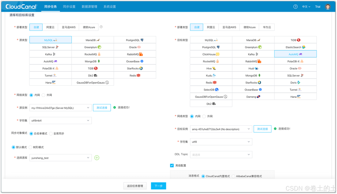Image resolution: width=337 pixels, height=194 pixels.
Task: Choose Hudi as target type
Action: click(253, 68)
